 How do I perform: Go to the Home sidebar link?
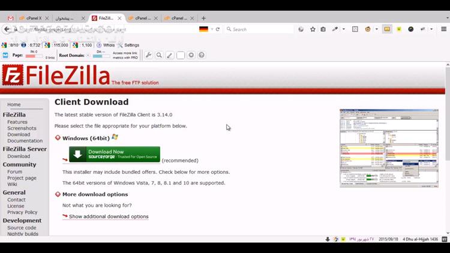click(14, 104)
